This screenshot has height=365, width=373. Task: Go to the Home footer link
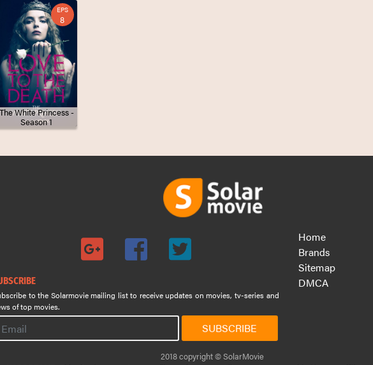point(312,237)
